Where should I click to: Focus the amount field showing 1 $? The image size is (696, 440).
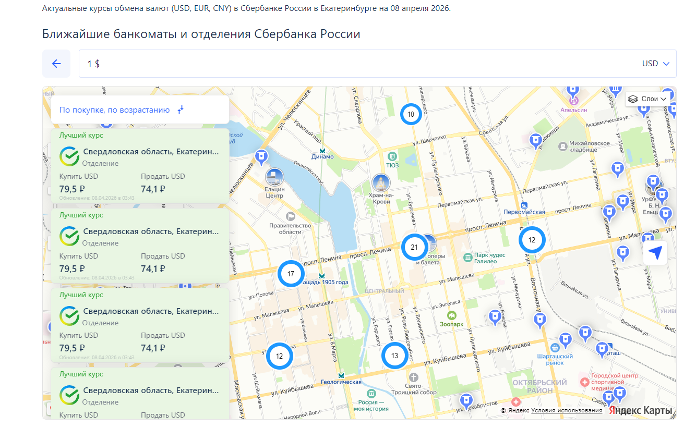(x=360, y=64)
